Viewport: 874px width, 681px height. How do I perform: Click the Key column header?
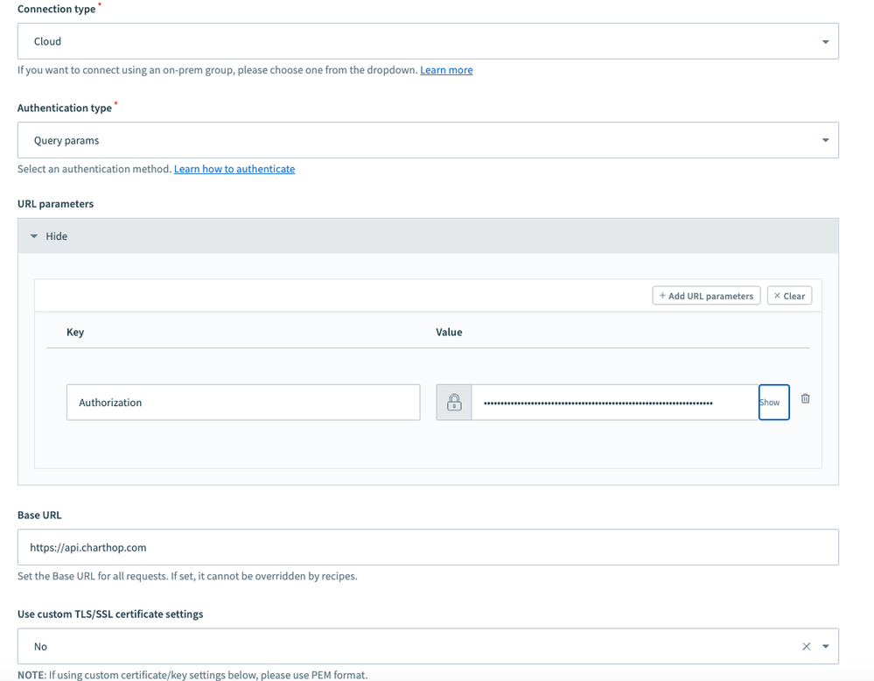[x=75, y=333]
